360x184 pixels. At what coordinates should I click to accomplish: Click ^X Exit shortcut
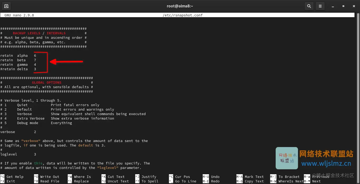[x=8, y=181]
